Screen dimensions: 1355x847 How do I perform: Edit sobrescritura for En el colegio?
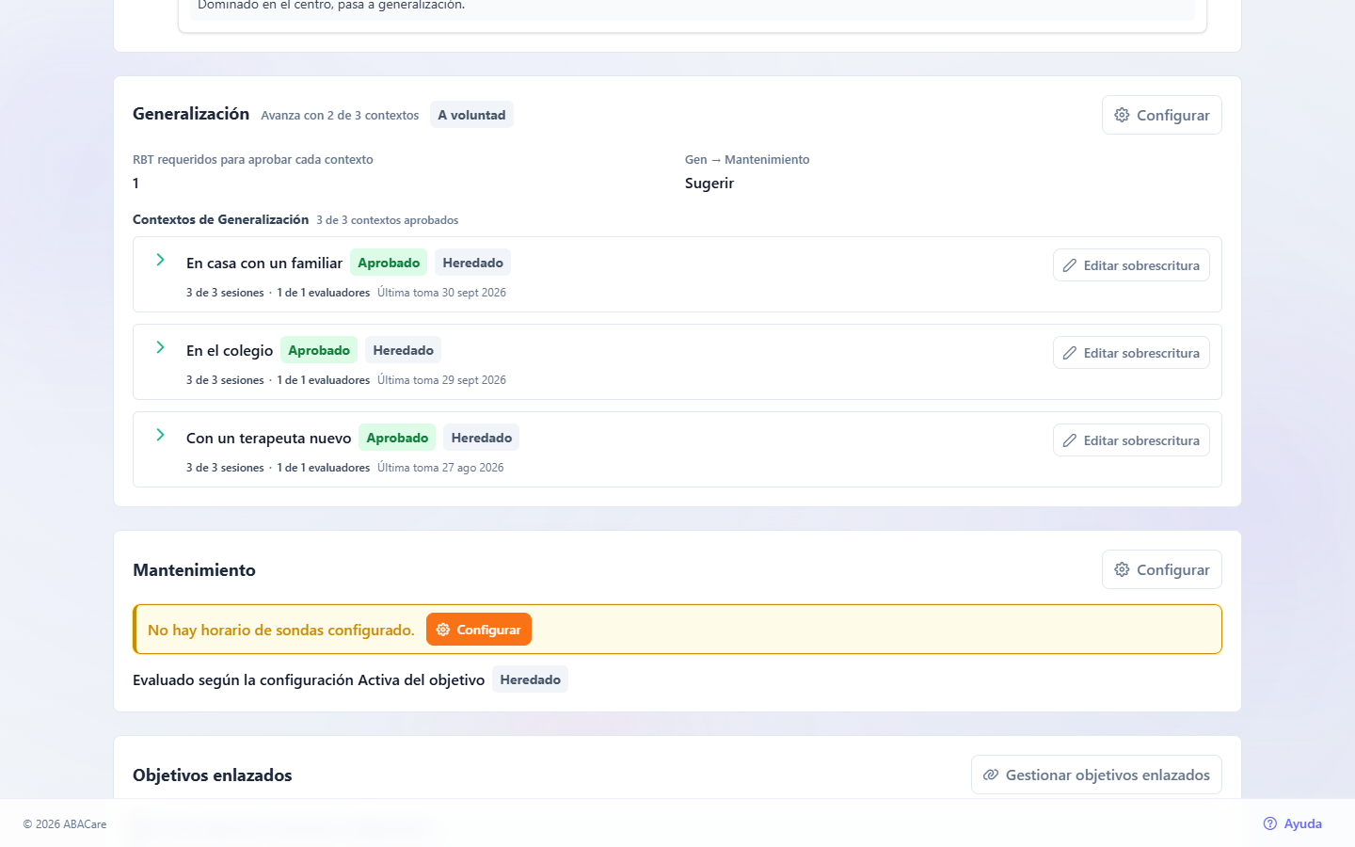(x=1131, y=353)
